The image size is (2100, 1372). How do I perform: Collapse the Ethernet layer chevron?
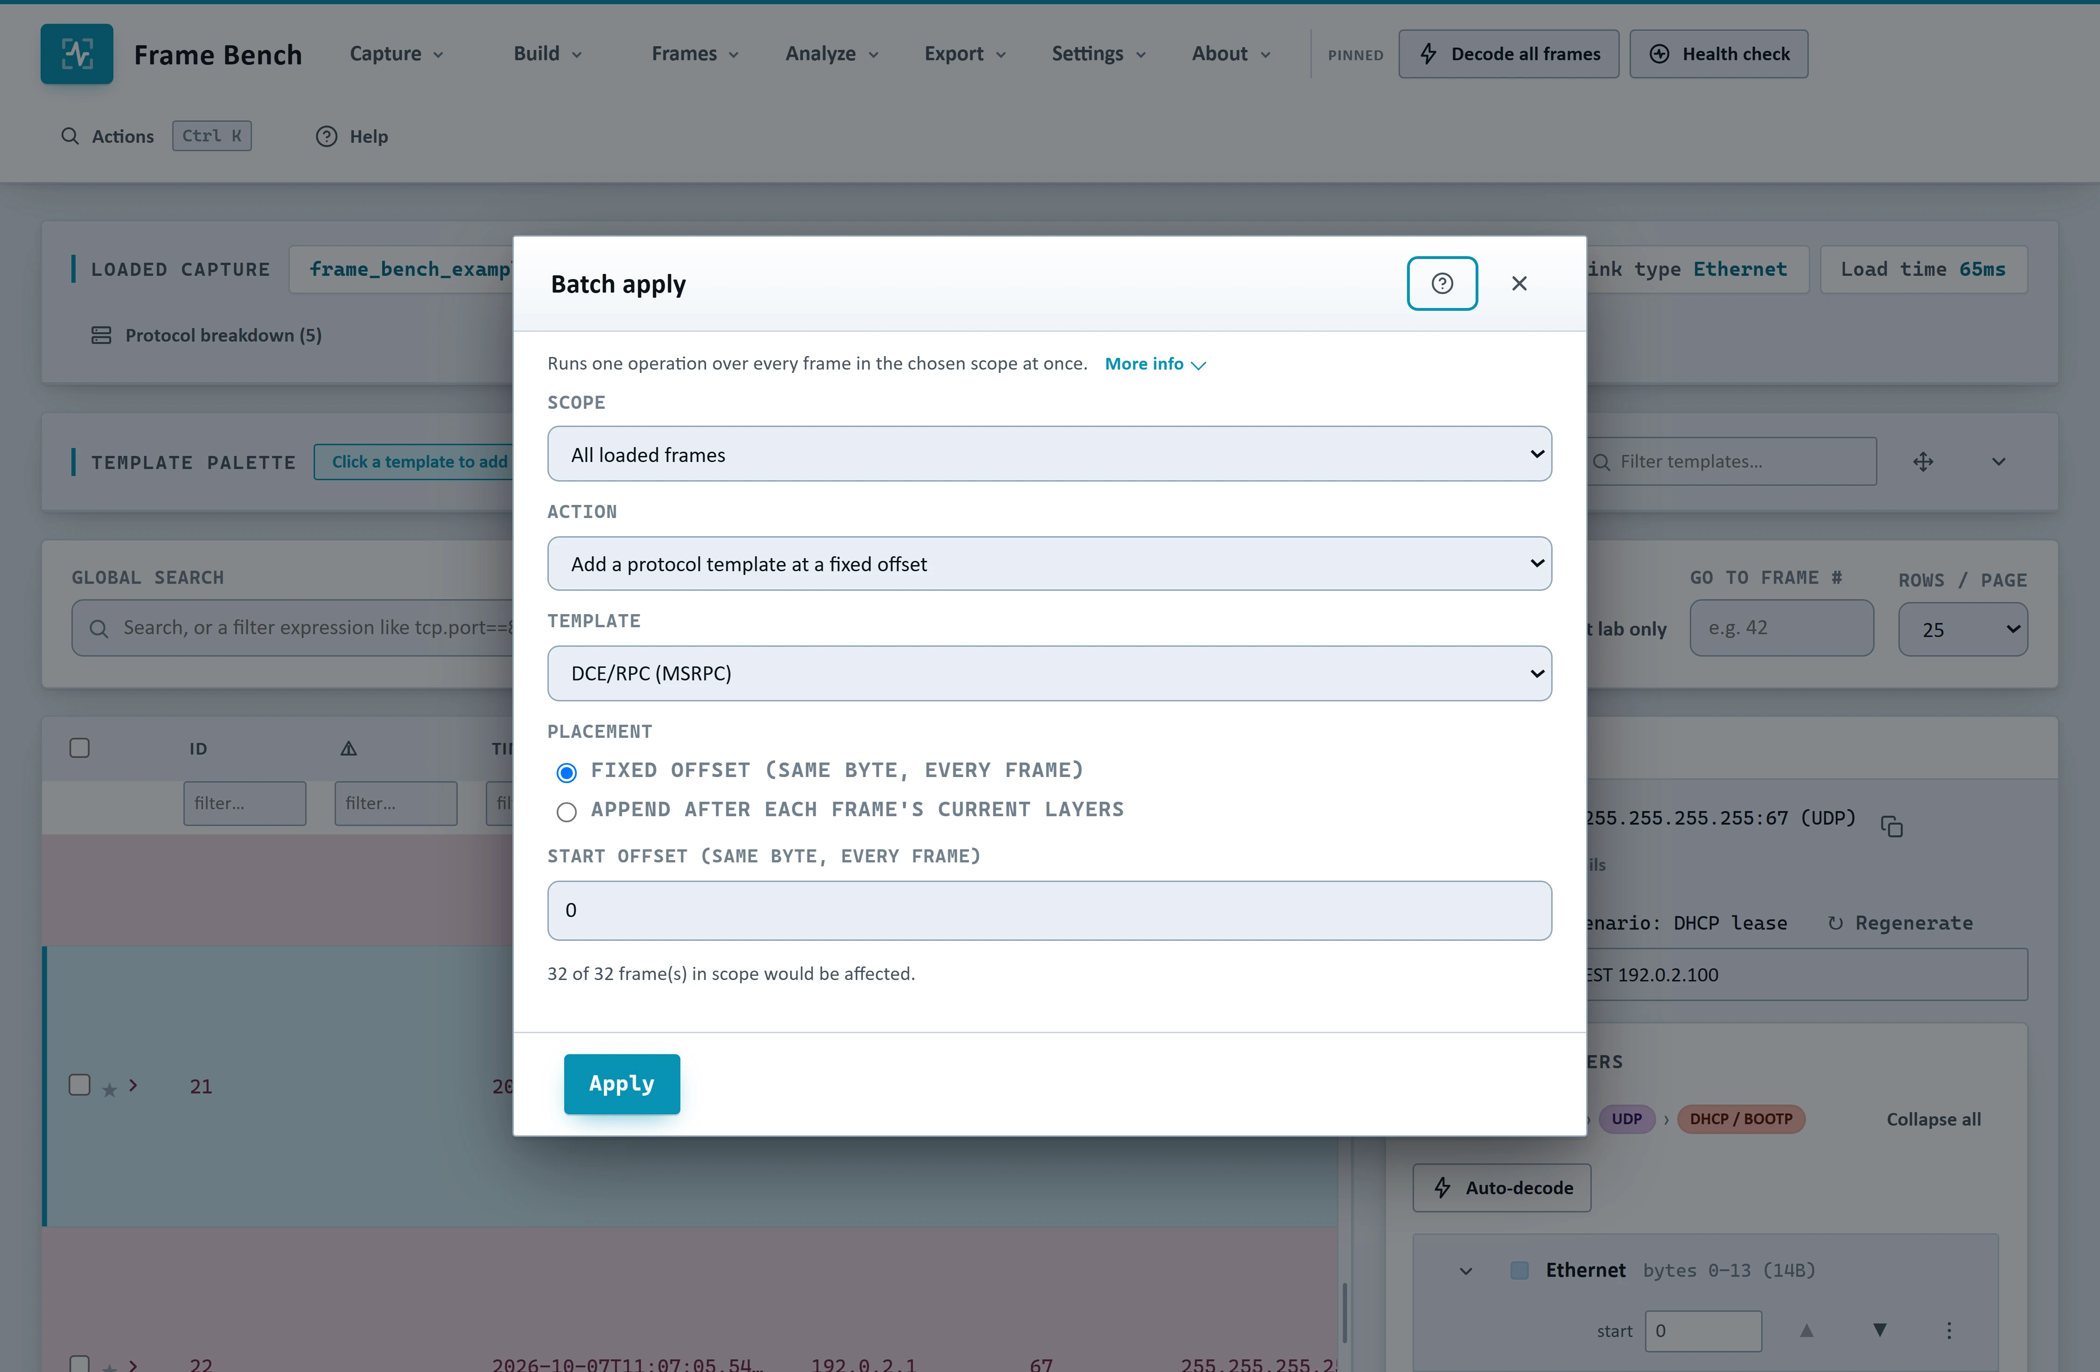point(1466,1271)
